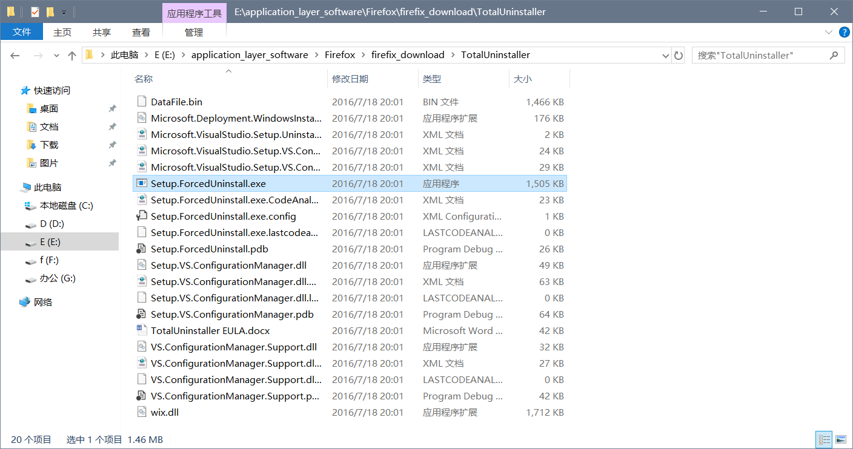The width and height of the screenshot is (853, 449).
Task: Open the quick access toolbar customize dropdown
Action: point(64,12)
